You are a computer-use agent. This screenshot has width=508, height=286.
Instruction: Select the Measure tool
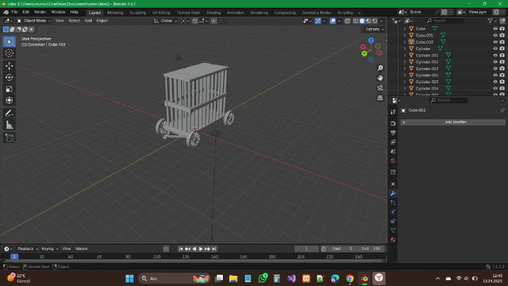9,125
